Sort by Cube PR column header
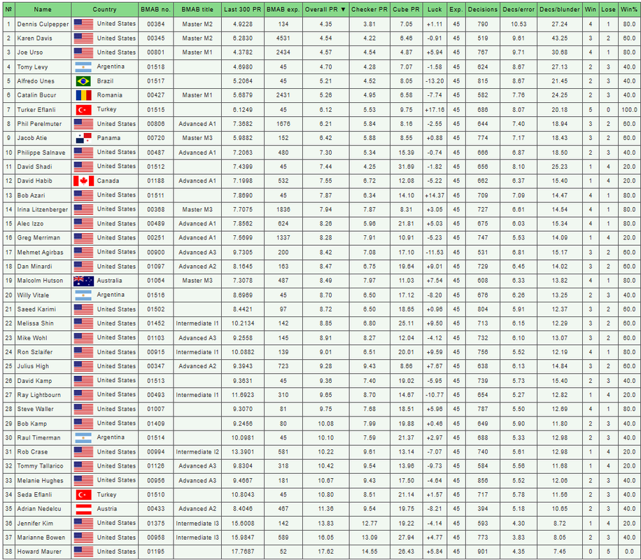This screenshot has width=641, height=560. point(406,9)
